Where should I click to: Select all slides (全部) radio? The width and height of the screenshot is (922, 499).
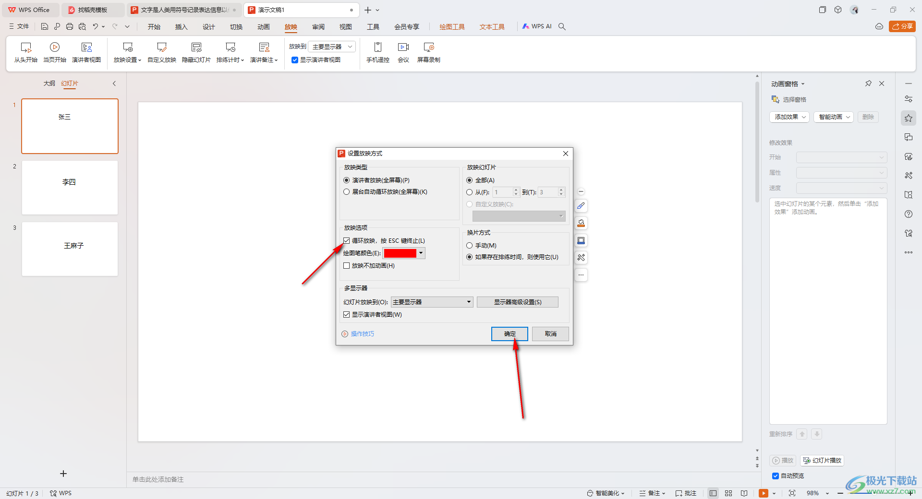[470, 180]
